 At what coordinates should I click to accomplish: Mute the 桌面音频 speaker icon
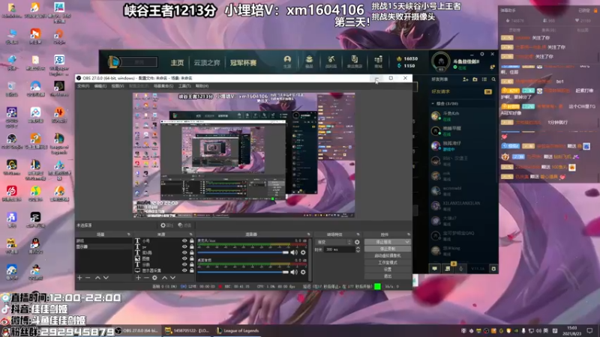pos(293,272)
